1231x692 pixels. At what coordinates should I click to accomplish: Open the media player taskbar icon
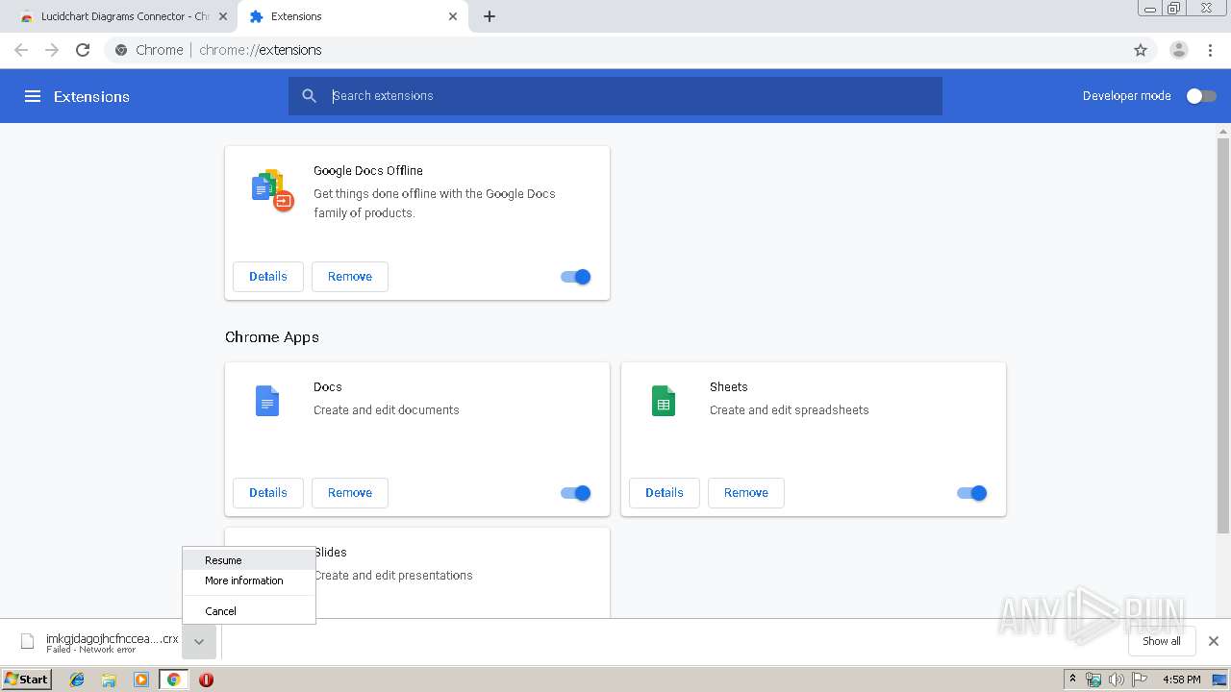(141, 680)
